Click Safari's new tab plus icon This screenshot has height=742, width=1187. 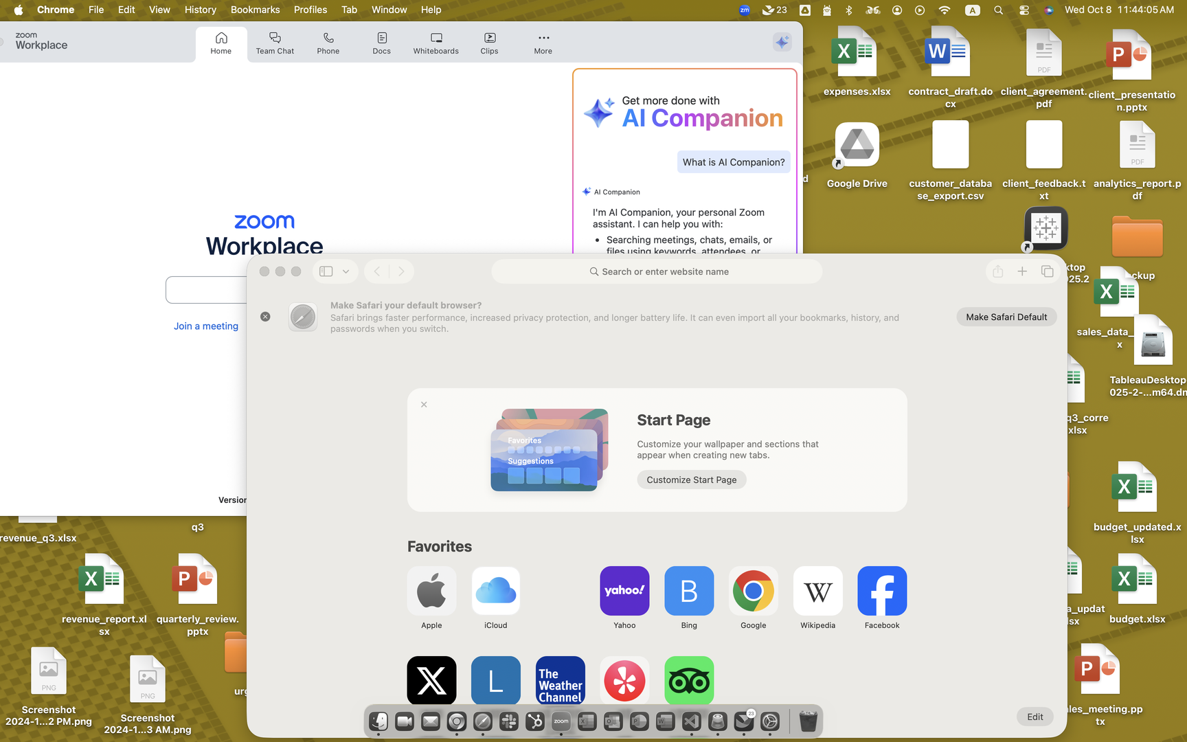point(1022,271)
